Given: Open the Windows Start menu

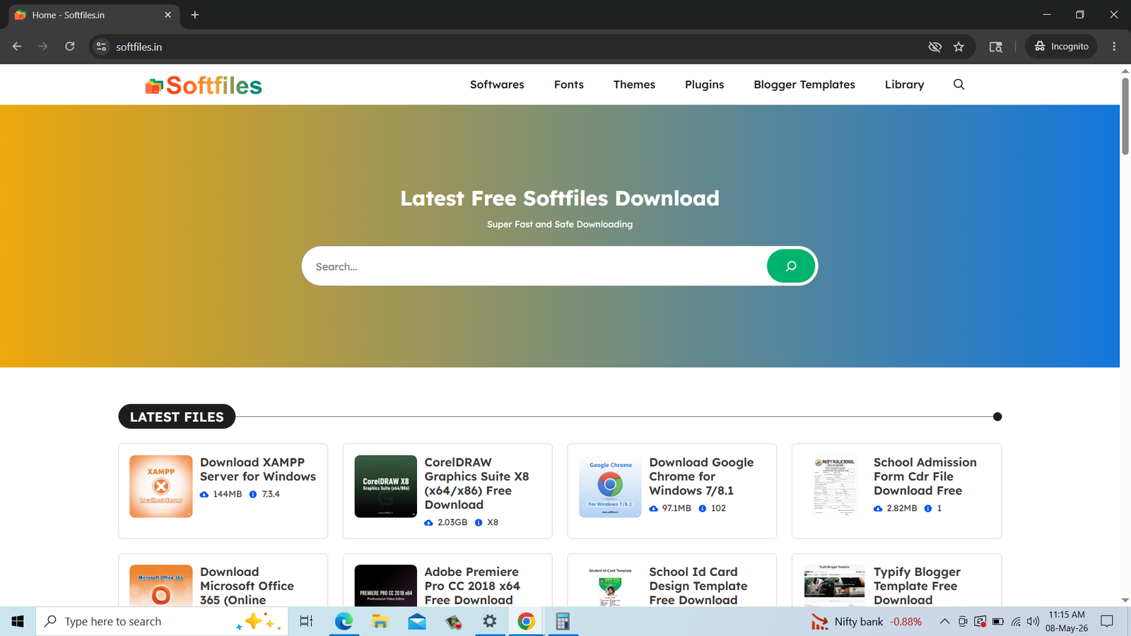Looking at the screenshot, I should tap(18, 621).
